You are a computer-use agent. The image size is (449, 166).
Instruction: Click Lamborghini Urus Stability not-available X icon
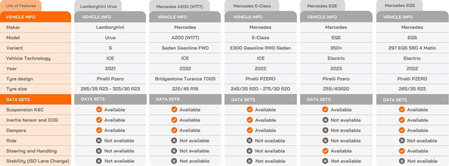[x=99, y=161]
